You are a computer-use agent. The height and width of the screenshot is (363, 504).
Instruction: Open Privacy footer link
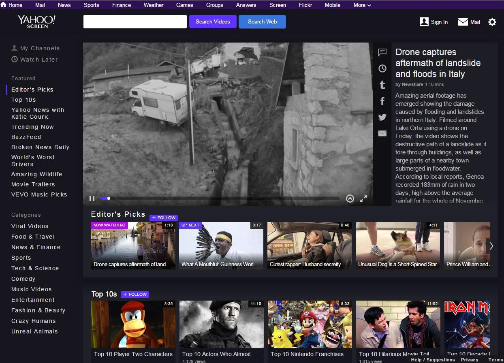470,360
